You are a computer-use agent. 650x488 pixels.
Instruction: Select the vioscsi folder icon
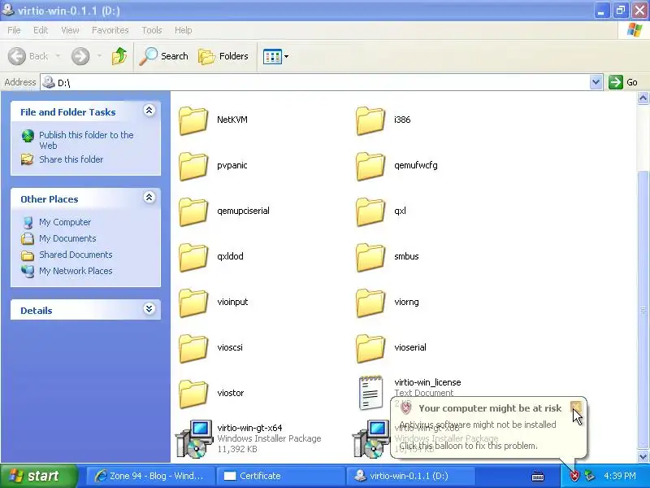coord(193,349)
